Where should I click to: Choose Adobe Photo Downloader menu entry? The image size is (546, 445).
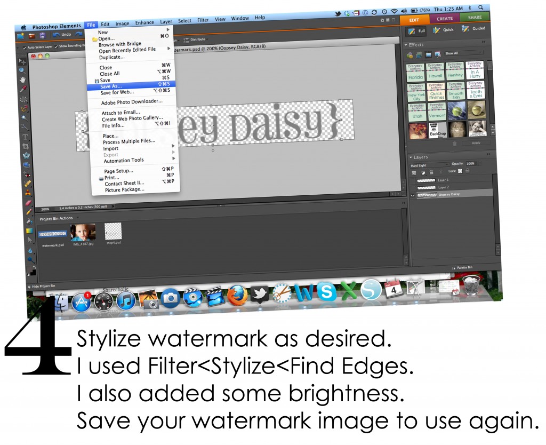coord(132,102)
